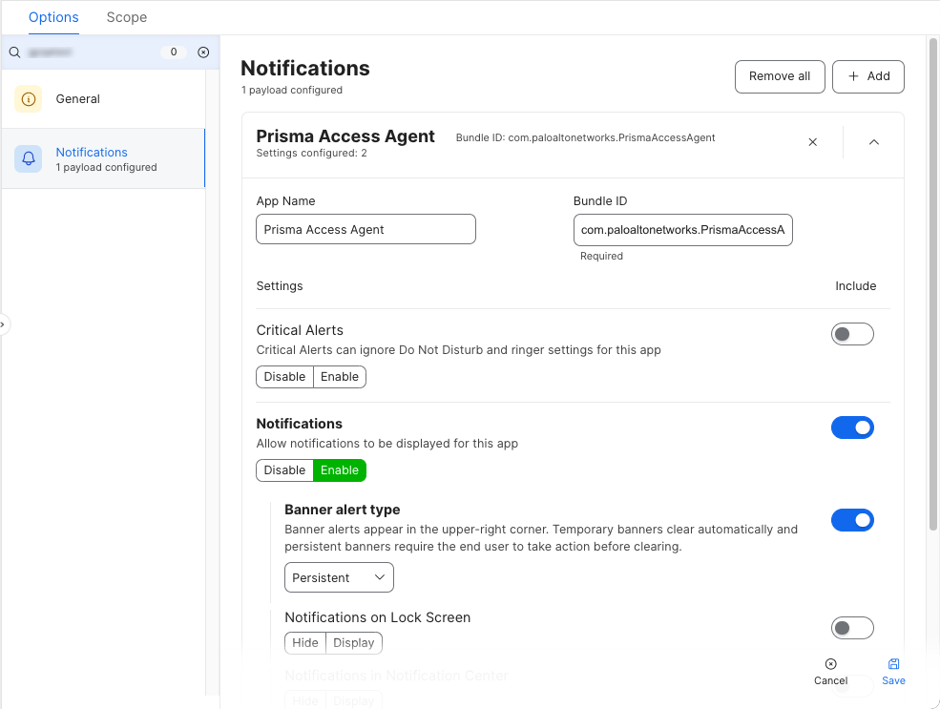
Task: Click the General info icon
Action: click(29, 99)
